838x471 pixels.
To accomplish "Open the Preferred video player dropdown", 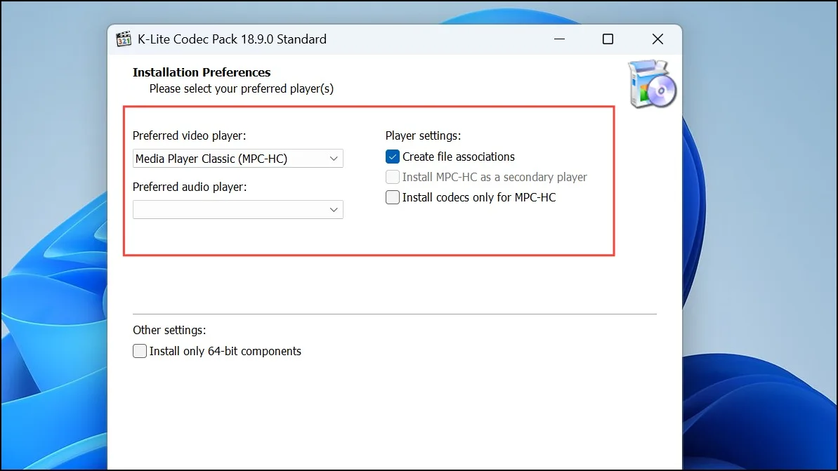I will pos(238,159).
